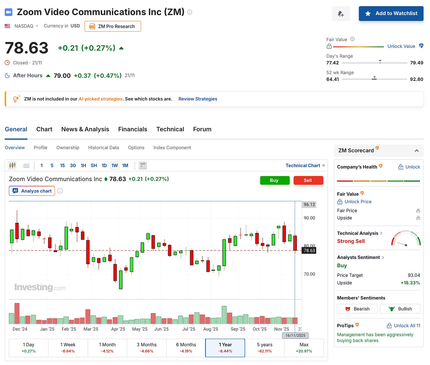Image resolution: width=430 pixels, height=365 pixels.
Task: Set chart interval to 5H
Action: [94, 165]
